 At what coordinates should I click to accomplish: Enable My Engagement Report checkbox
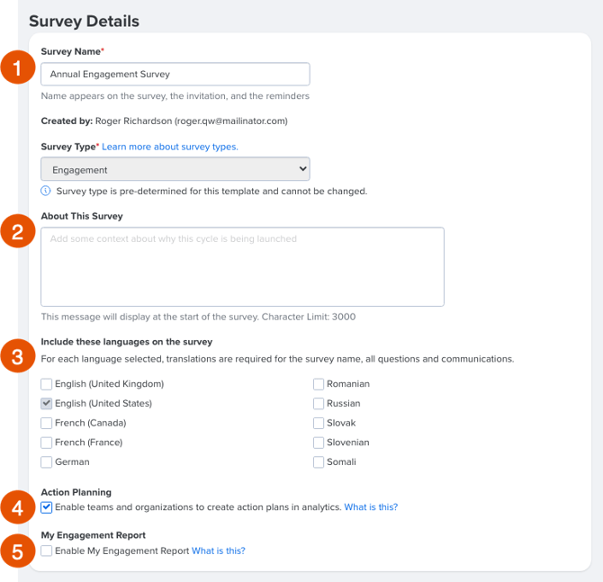(46, 551)
